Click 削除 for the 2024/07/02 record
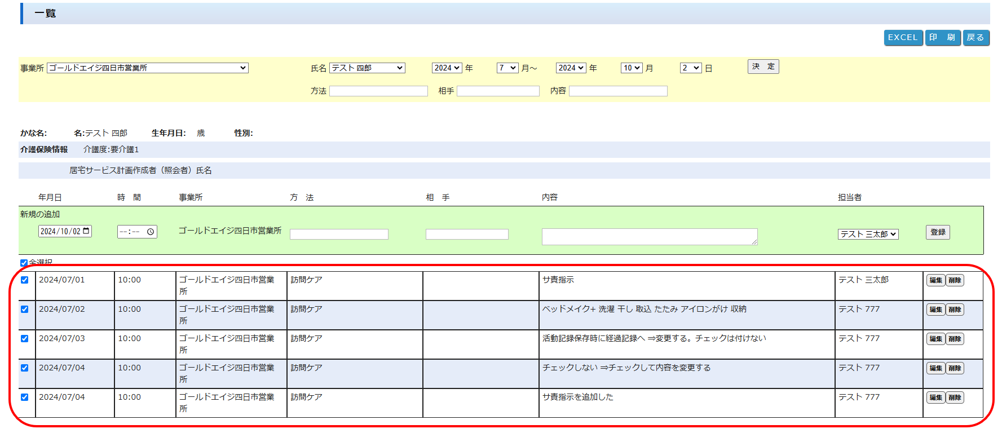This screenshot has height=433, width=1002. pos(955,310)
